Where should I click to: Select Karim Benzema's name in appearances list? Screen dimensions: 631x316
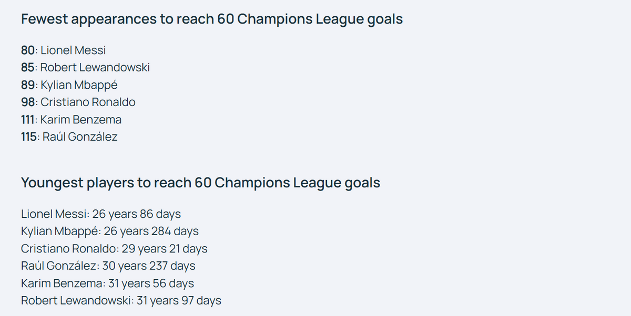click(81, 120)
